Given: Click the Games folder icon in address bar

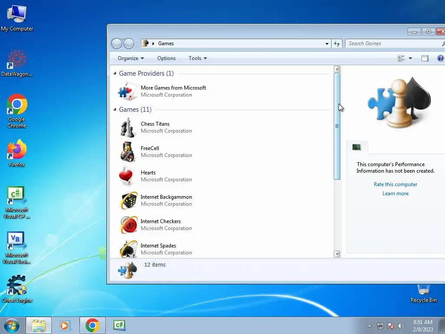Looking at the screenshot, I should (x=146, y=43).
